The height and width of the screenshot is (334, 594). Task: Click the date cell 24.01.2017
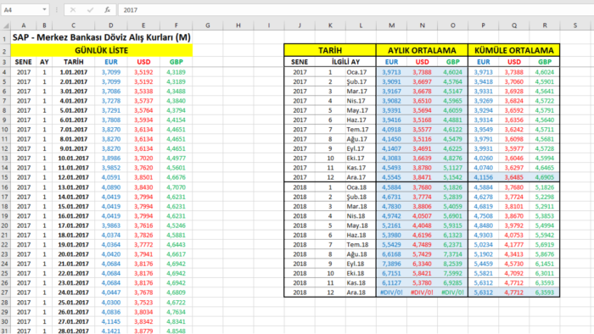pyautogui.click(x=74, y=292)
